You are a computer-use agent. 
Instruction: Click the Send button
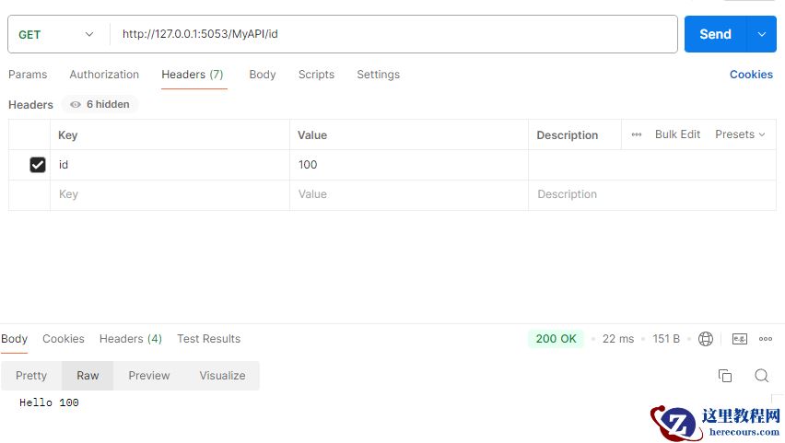[x=715, y=34]
